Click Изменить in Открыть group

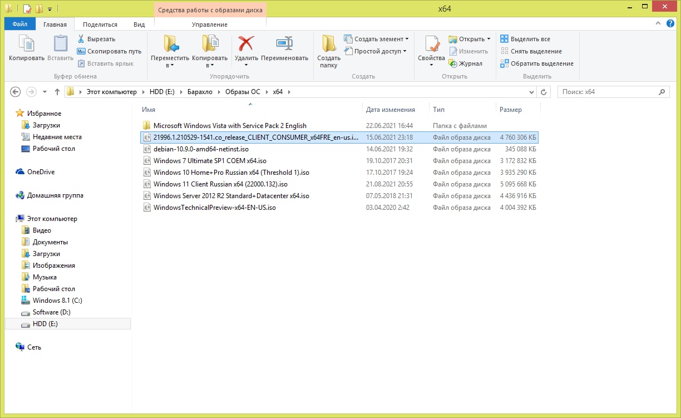click(468, 51)
